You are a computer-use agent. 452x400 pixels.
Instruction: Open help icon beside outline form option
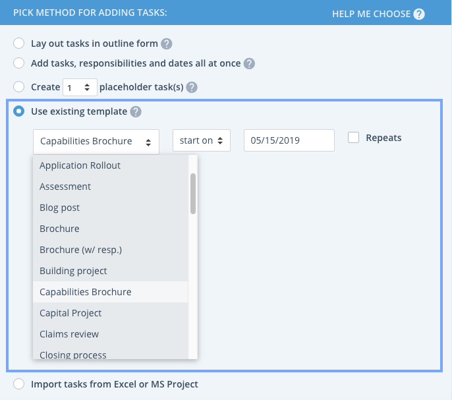(167, 44)
